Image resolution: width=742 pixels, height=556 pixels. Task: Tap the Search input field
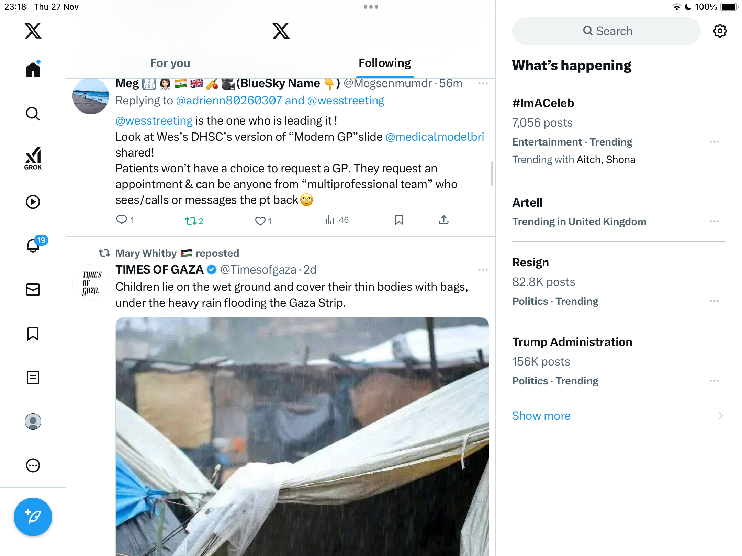point(606,31)
